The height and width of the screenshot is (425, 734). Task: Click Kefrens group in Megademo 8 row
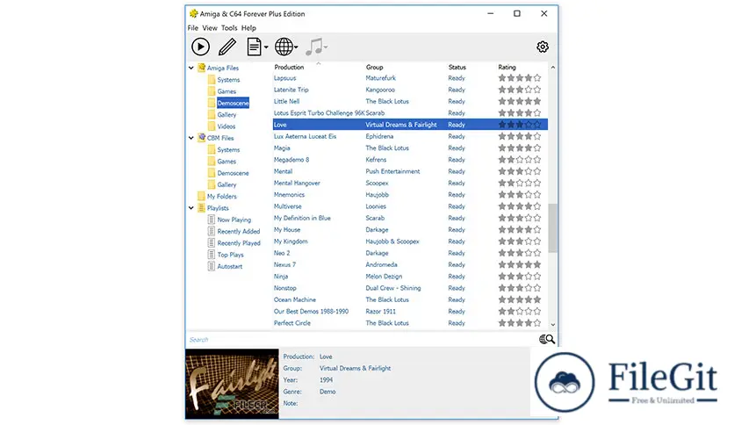click(x=376, y=160)
